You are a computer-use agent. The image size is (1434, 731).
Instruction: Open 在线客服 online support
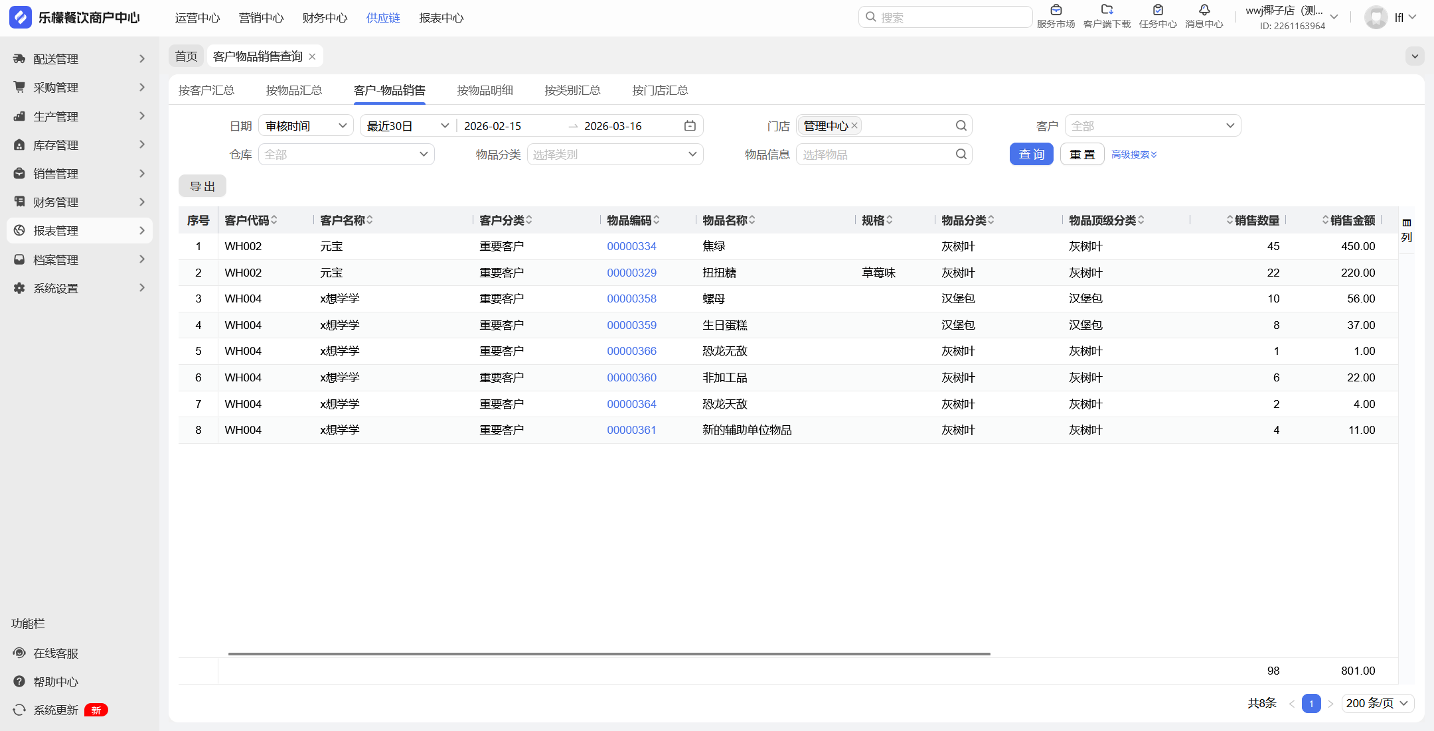point(56,653)
